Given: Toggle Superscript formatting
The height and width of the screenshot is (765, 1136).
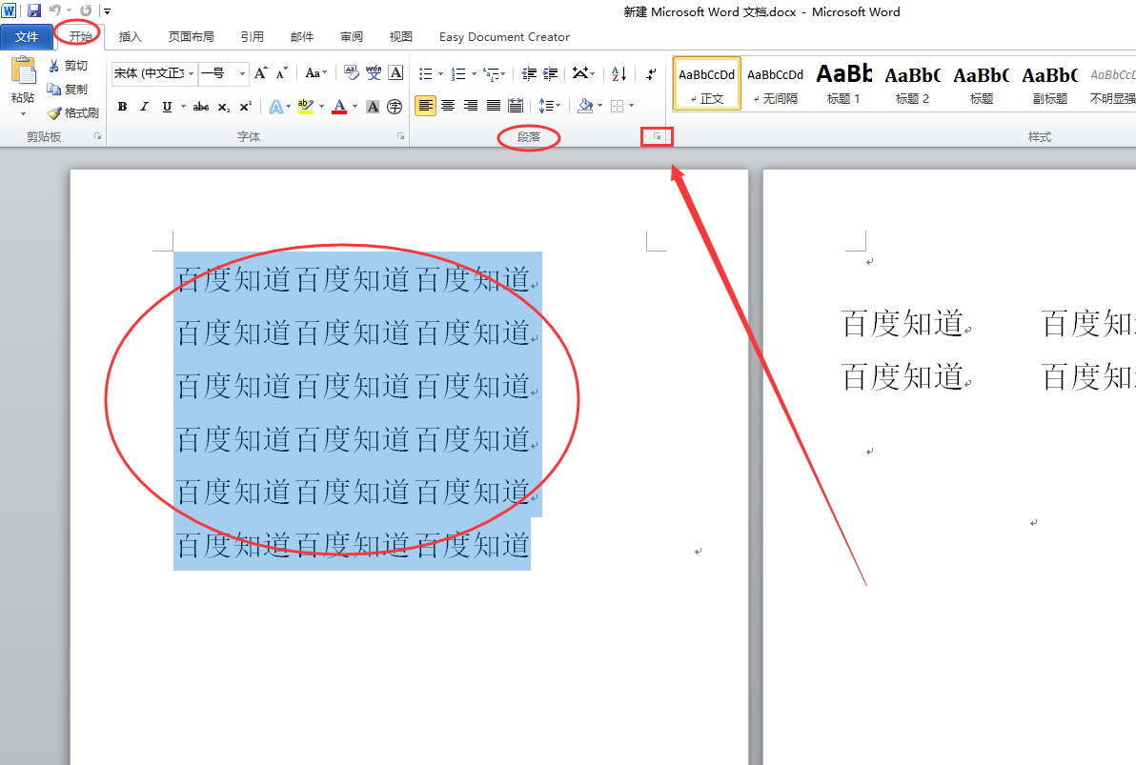Looking at the screenshot, I should 246,107.
